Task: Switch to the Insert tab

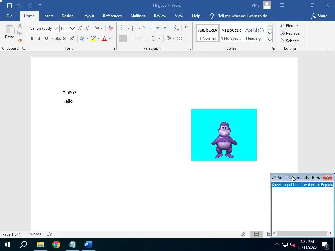Action: (x=48, y=16)
